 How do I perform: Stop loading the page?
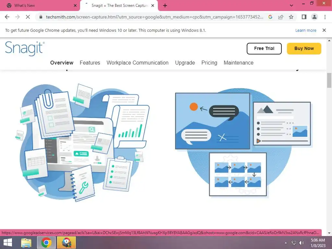pos(28,17)
